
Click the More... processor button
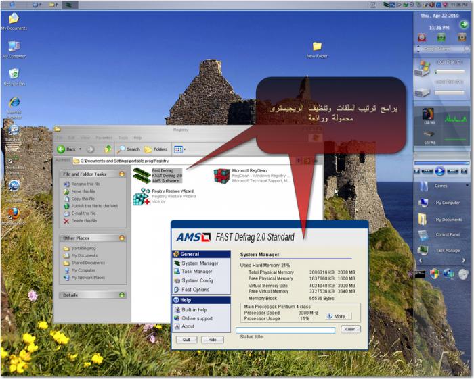pyautogui.click(x=338, y=315)
